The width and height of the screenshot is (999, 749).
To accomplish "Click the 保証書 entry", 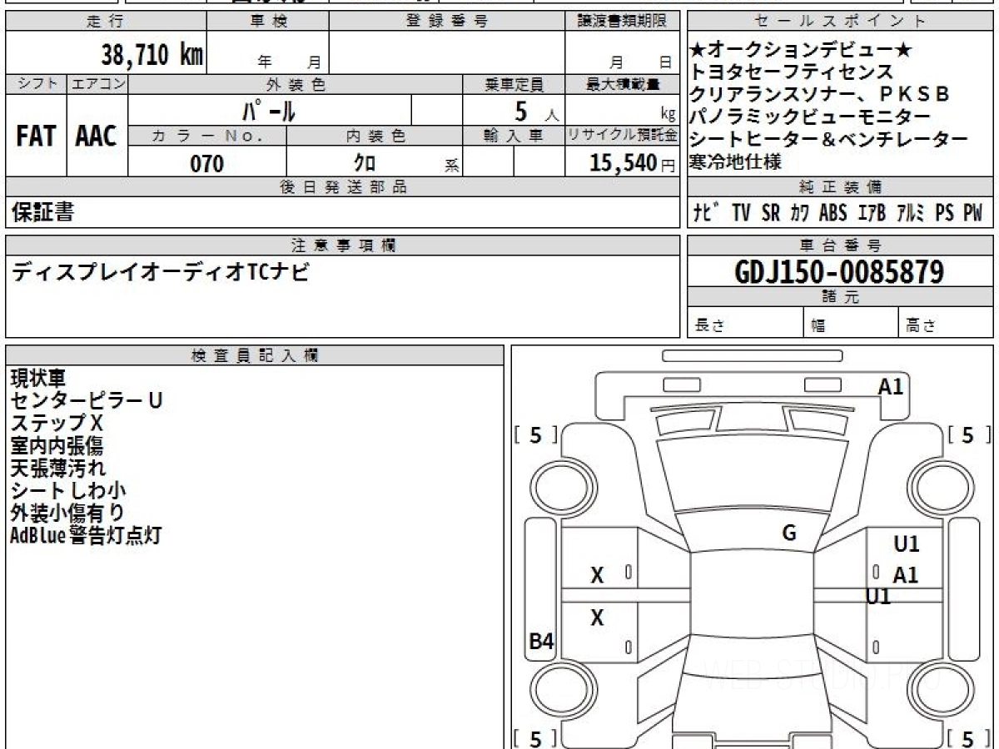I will coord(42,213).
